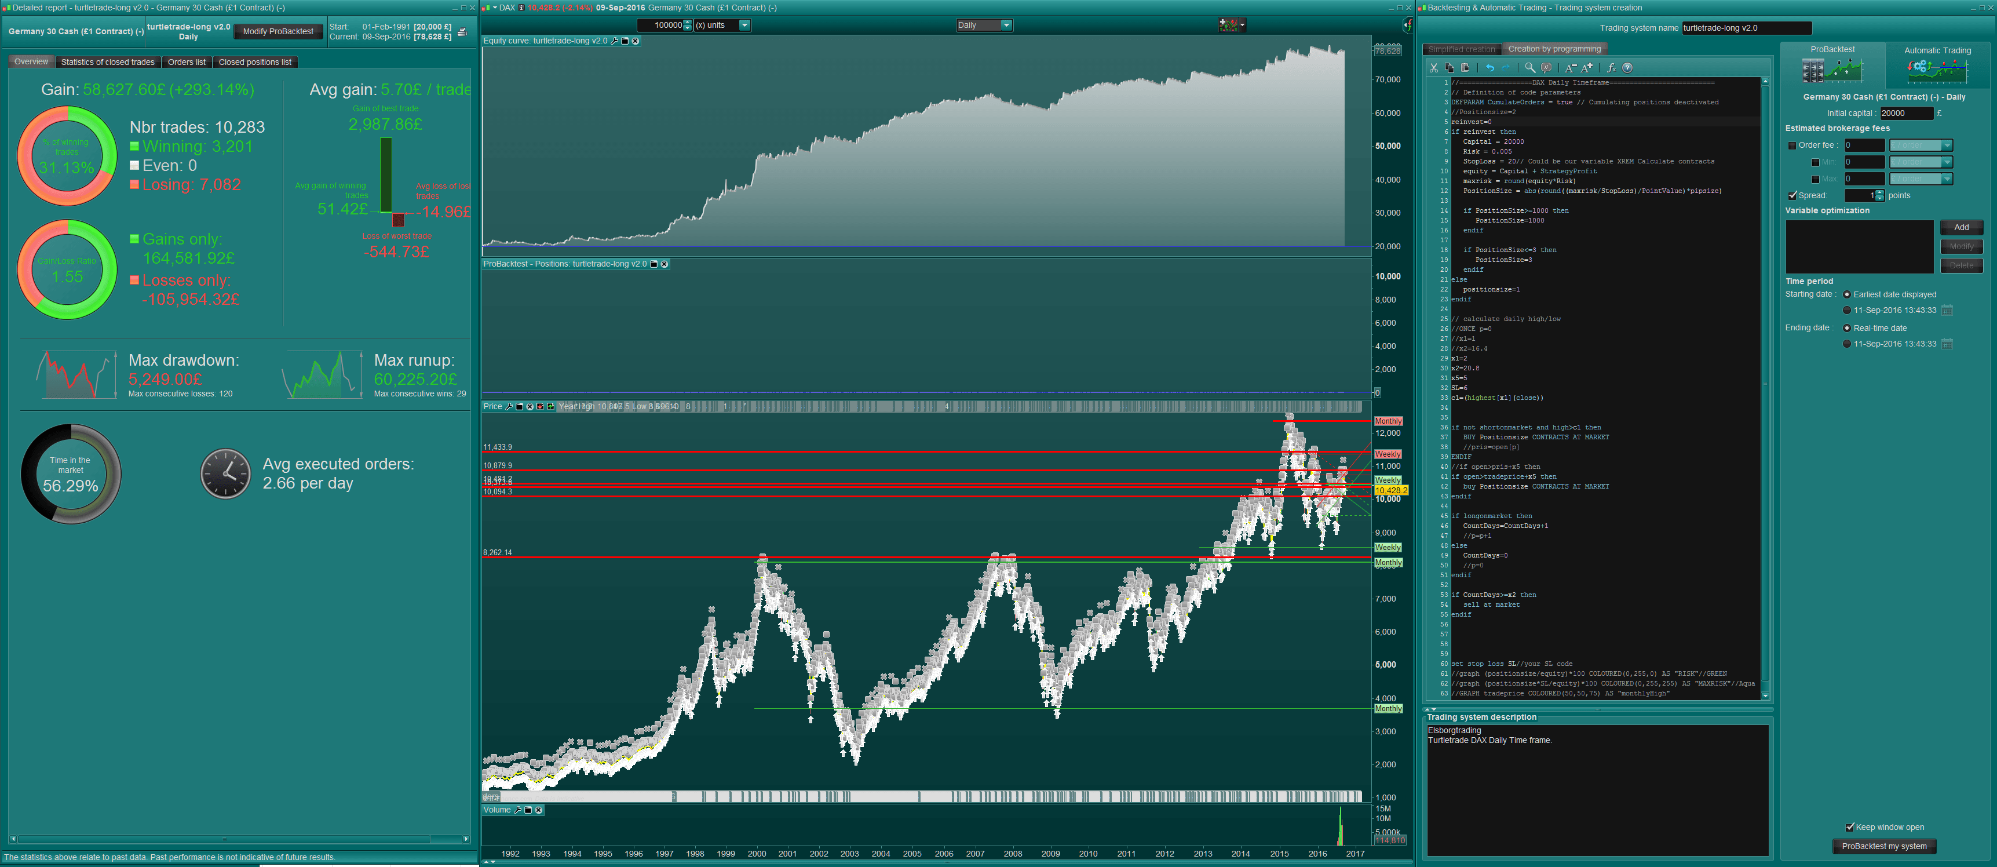Image resolution: width=1997 pixels, height=867 pixels.
Task: Open the Simplified creation tab
Action: pos(1461,50)
